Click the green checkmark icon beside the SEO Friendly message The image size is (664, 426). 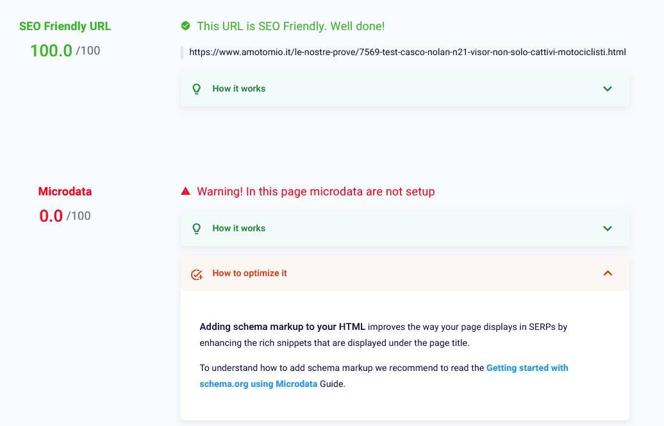[x=185, y=26]
